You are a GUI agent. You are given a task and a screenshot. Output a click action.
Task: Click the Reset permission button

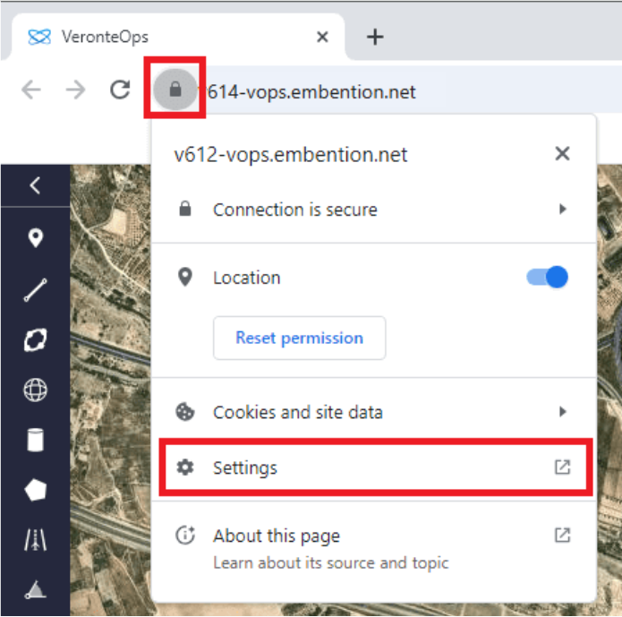click(x=299, y=338)
